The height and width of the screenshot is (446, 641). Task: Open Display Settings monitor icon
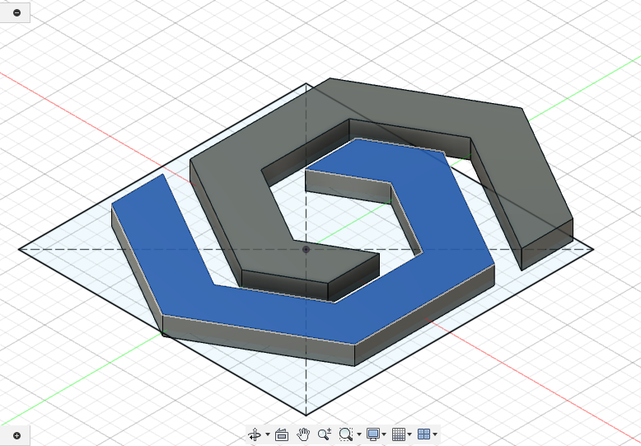(x=373, y=434)
